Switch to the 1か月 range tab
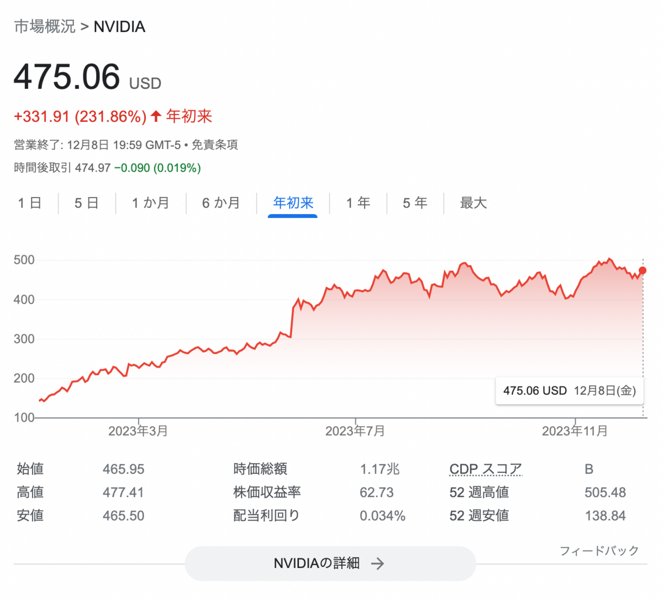This screenshot has height=601, width=663. pos(150,203)
